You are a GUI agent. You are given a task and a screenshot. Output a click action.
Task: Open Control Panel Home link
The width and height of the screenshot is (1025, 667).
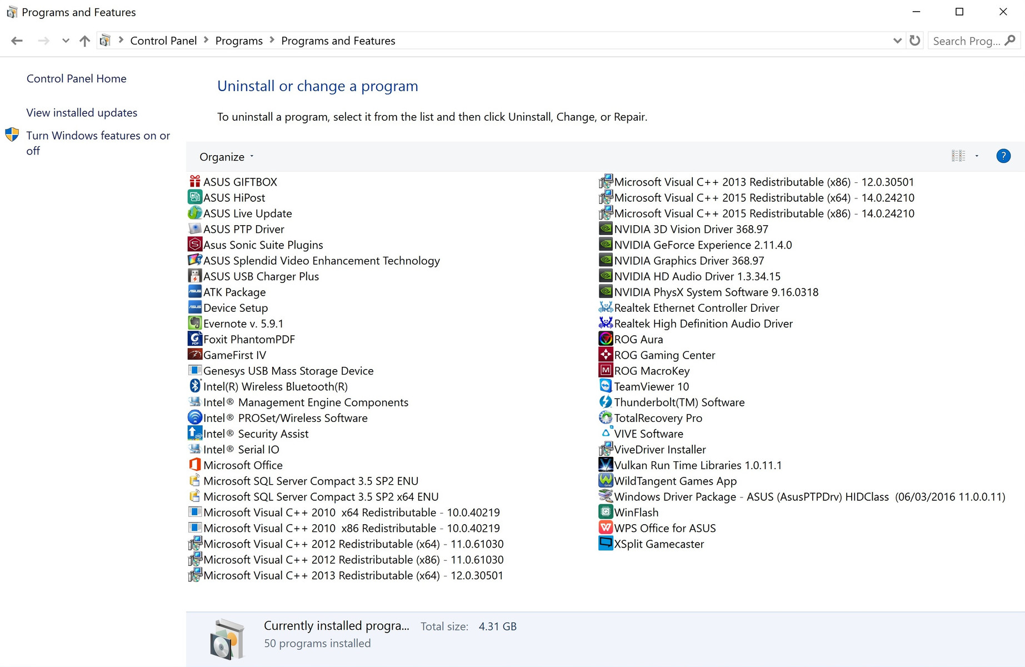pyautogui.click(x=77, y=78)
